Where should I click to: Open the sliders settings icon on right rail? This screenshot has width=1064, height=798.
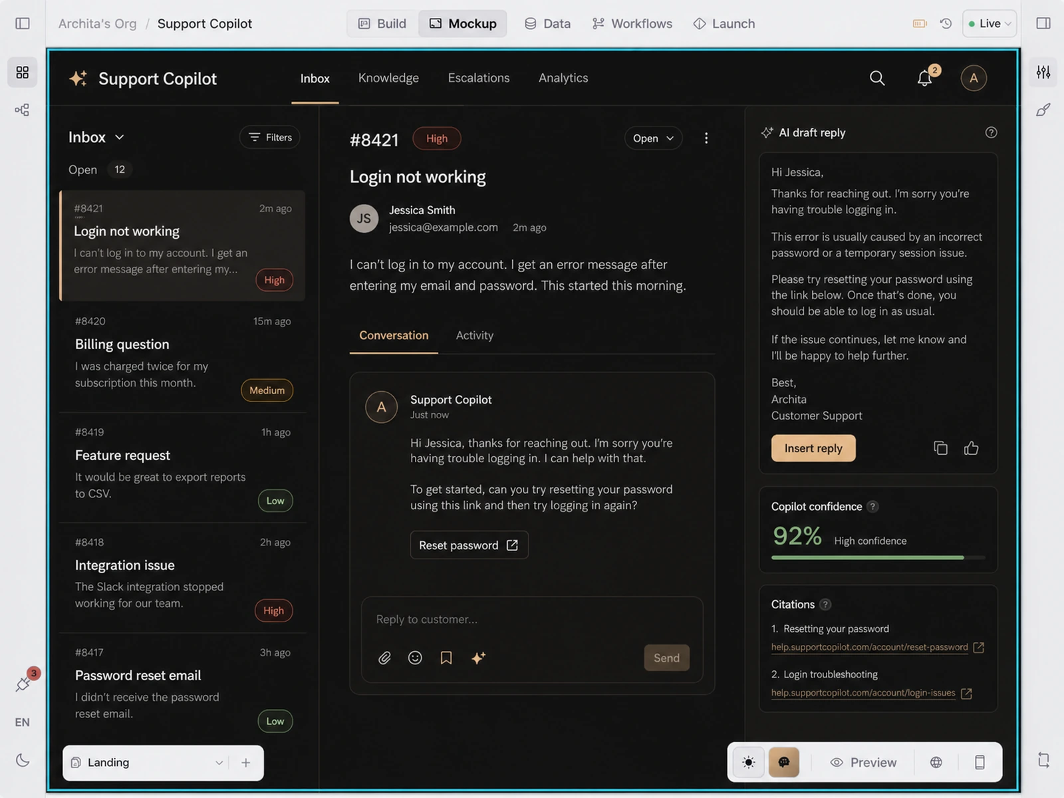(1043, 72)
